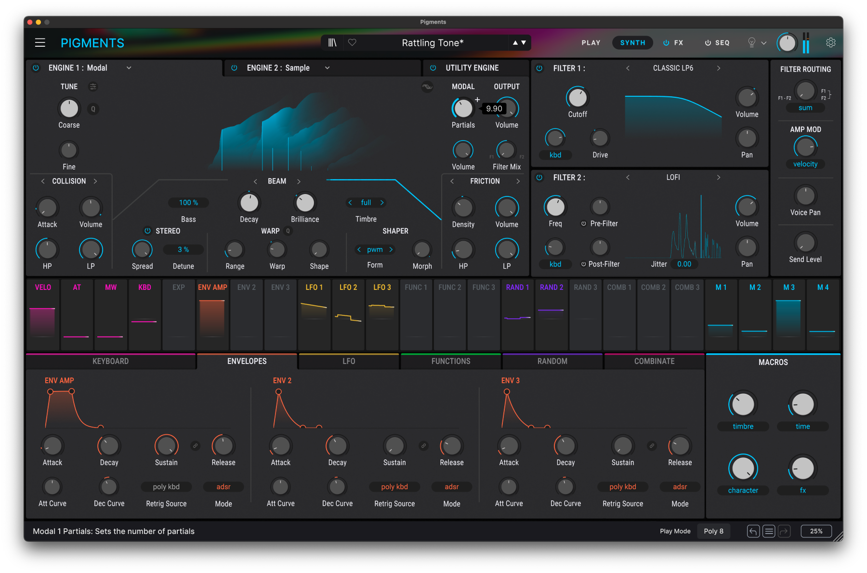Screen dimensions: 867x573
Task: Click the ENV AMP sustain link icon
Action: pos(195,446)
